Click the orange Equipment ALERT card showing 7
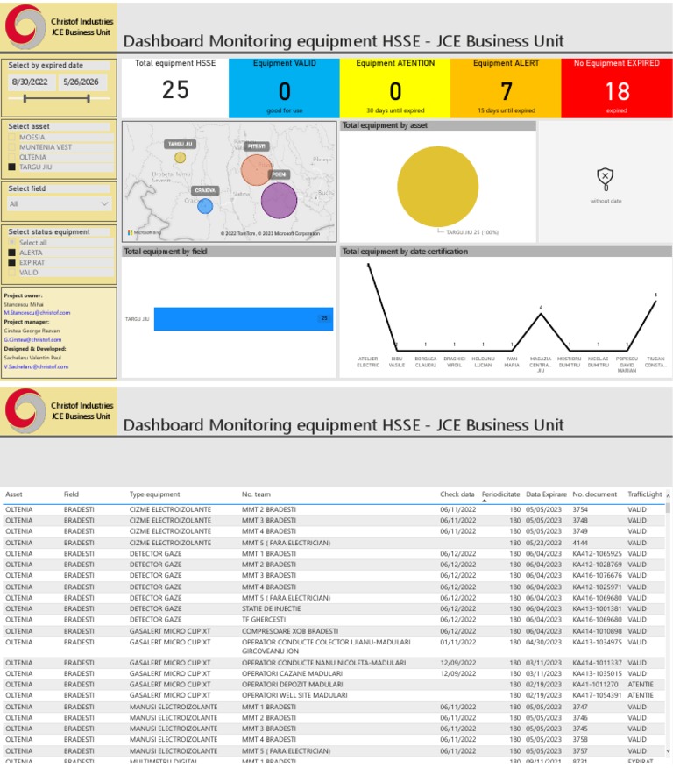Image resolution: width=673 pixels, height=768 pixels. coord(507,89)
